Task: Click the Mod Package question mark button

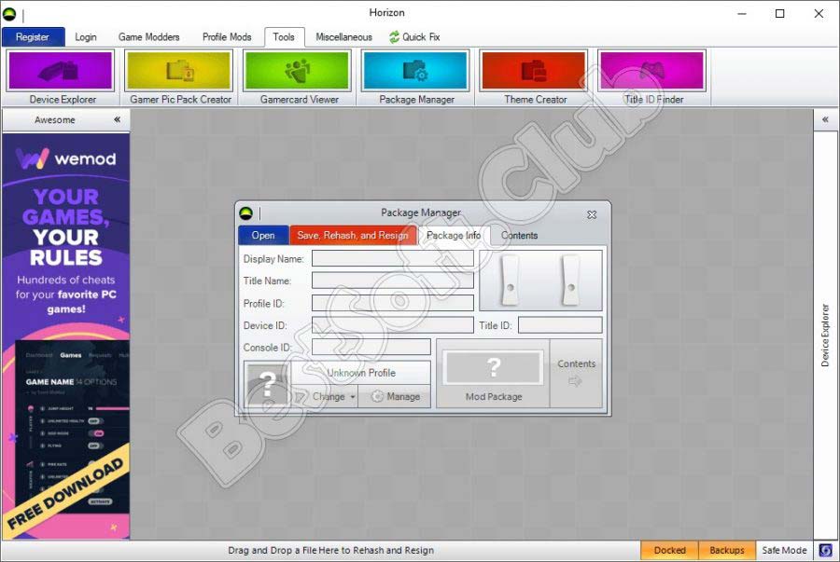Action: pyautogui.click(x=494, y=367)
